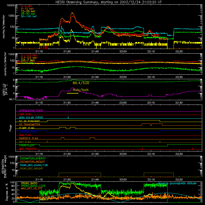Select the 12-25 keV legend label
Image resolution: width=205 pixels, height=205 pixels.
tap(28, 11)
